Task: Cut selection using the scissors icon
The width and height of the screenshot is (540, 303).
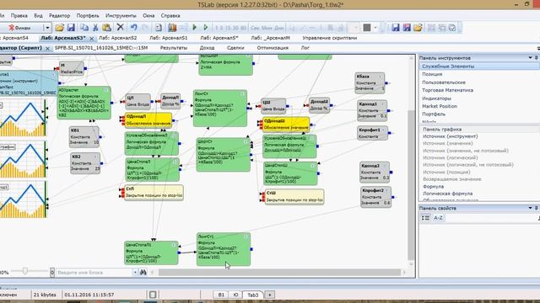Action: [95, 28]
